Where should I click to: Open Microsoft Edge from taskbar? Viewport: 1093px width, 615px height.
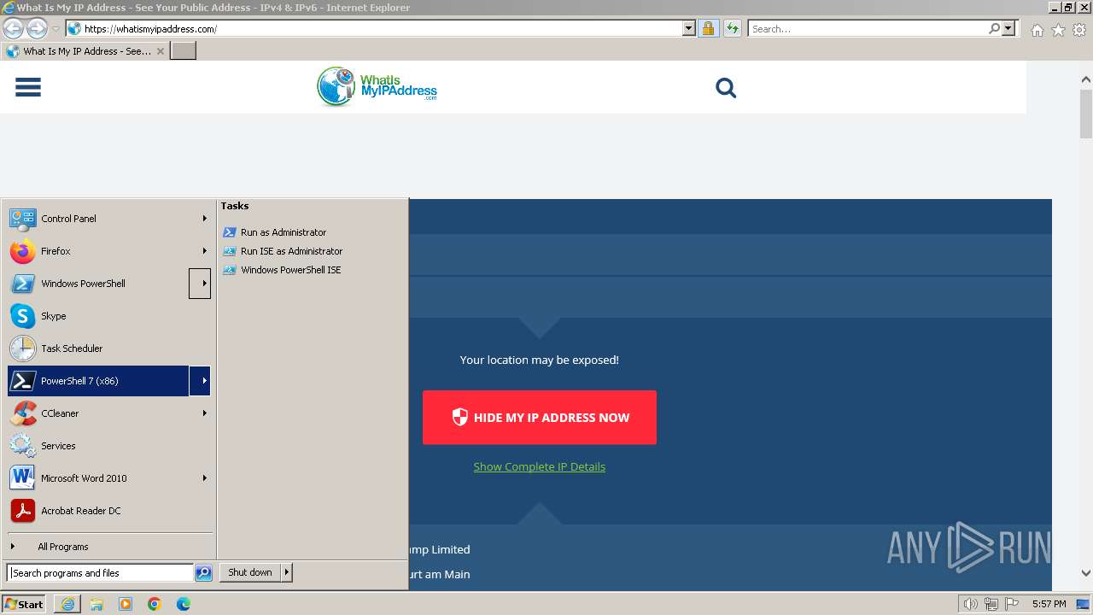point(184,604)
